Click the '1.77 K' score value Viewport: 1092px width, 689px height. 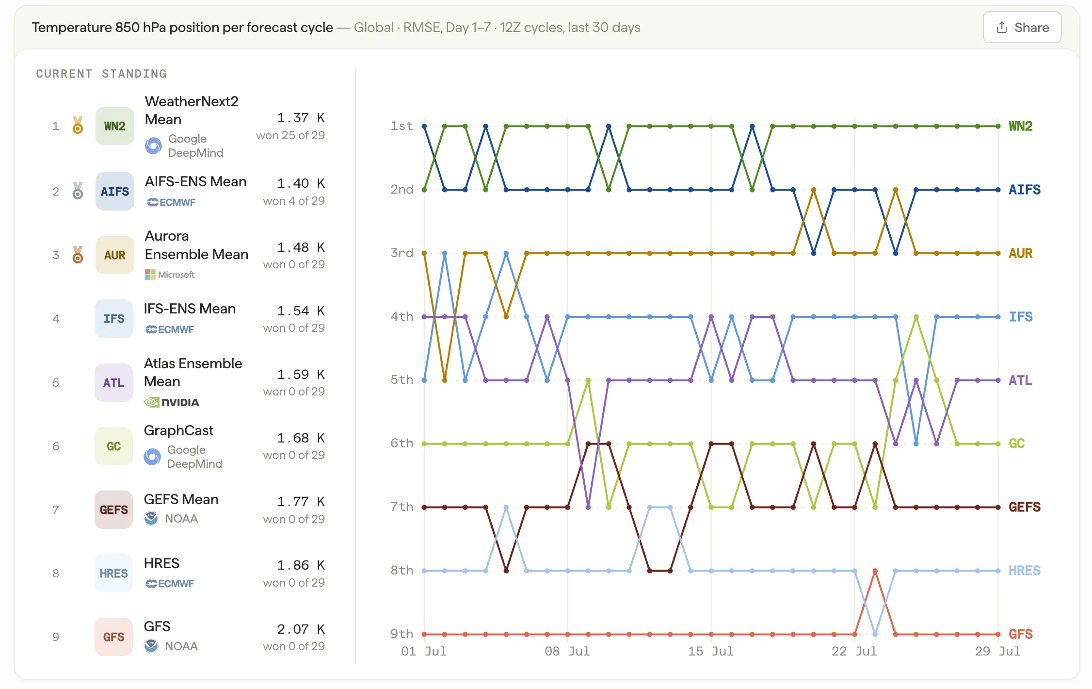pos(301,502)
